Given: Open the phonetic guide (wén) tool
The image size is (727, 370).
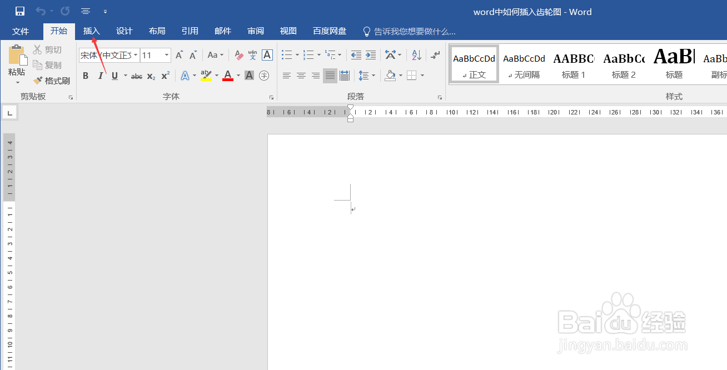Looking at the screenshot, I should pyautogui.click(x=253, y=55).
